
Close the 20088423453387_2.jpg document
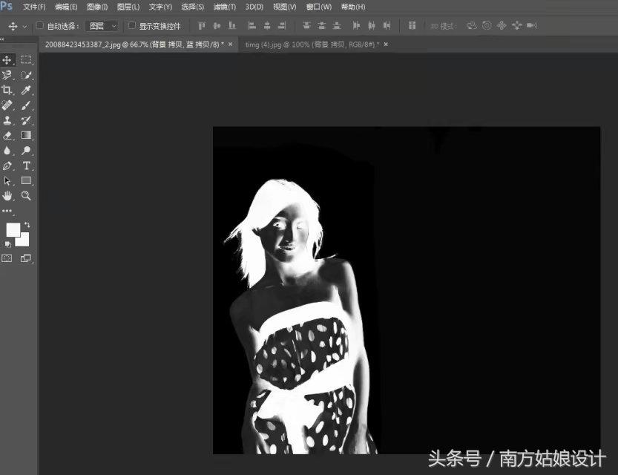[230, 45]
